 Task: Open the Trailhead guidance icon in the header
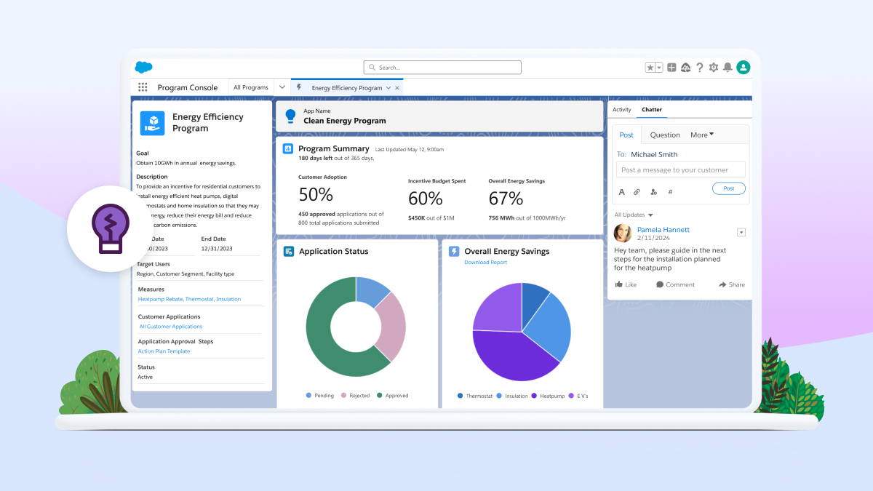click(x=685, y=67)
